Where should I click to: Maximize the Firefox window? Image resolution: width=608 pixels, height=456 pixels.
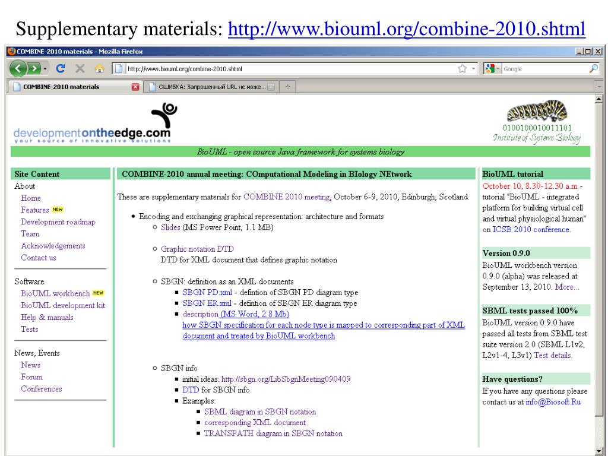point(588,51)
